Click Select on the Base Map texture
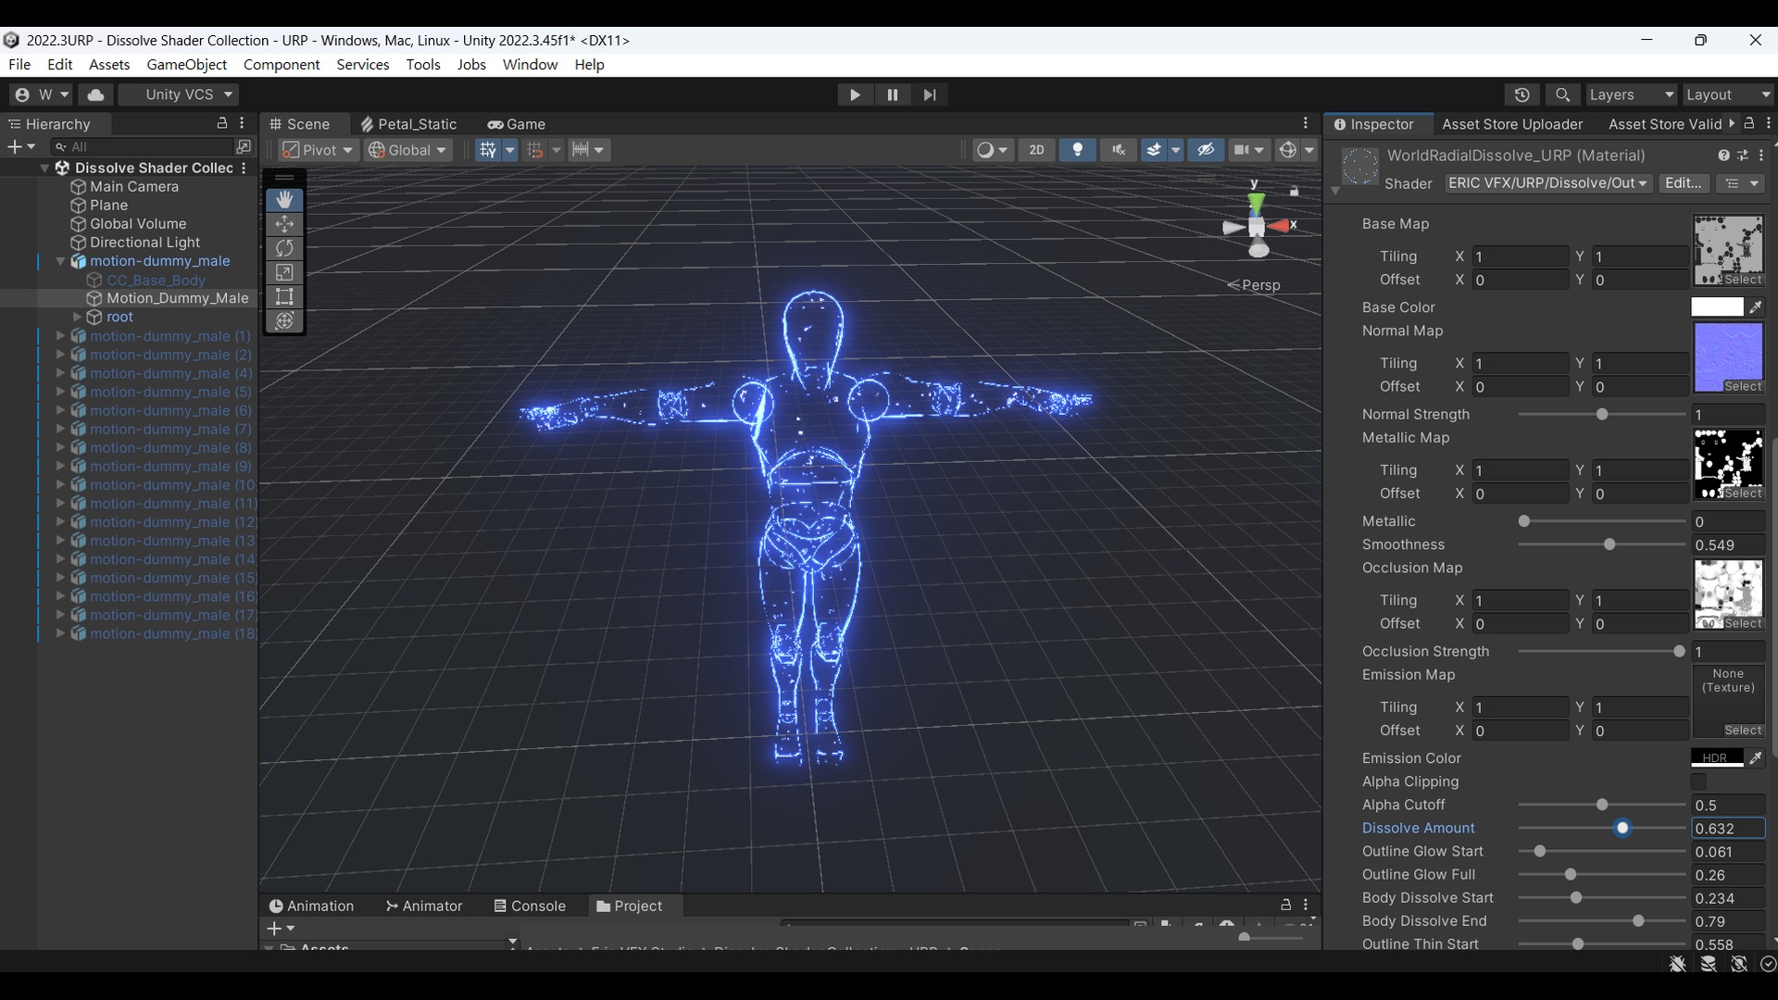Screen dimensions: 1778x1000 [x=1742, y=280]
